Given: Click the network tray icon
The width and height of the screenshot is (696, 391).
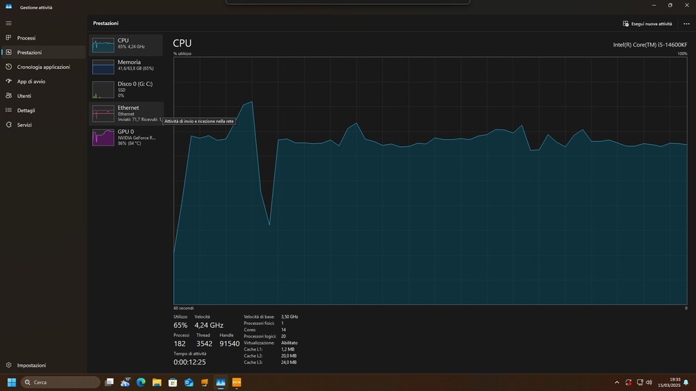Looking at the screenshot, I should click(640, 382).
